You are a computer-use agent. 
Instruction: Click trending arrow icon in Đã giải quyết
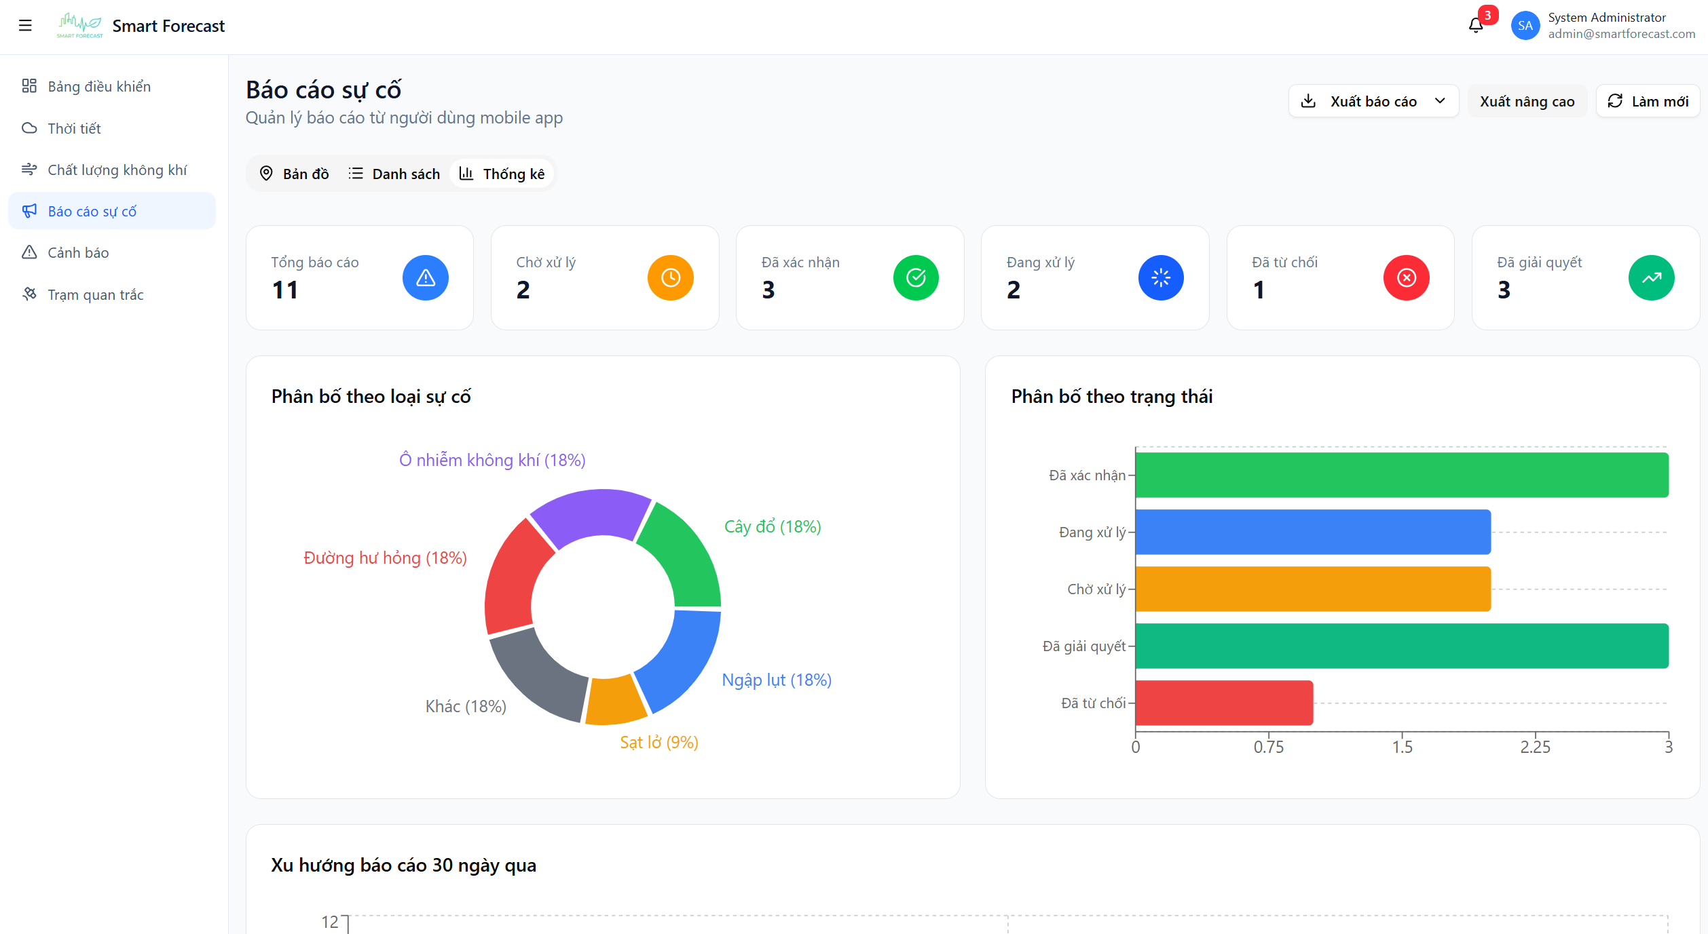[1651, 277]
